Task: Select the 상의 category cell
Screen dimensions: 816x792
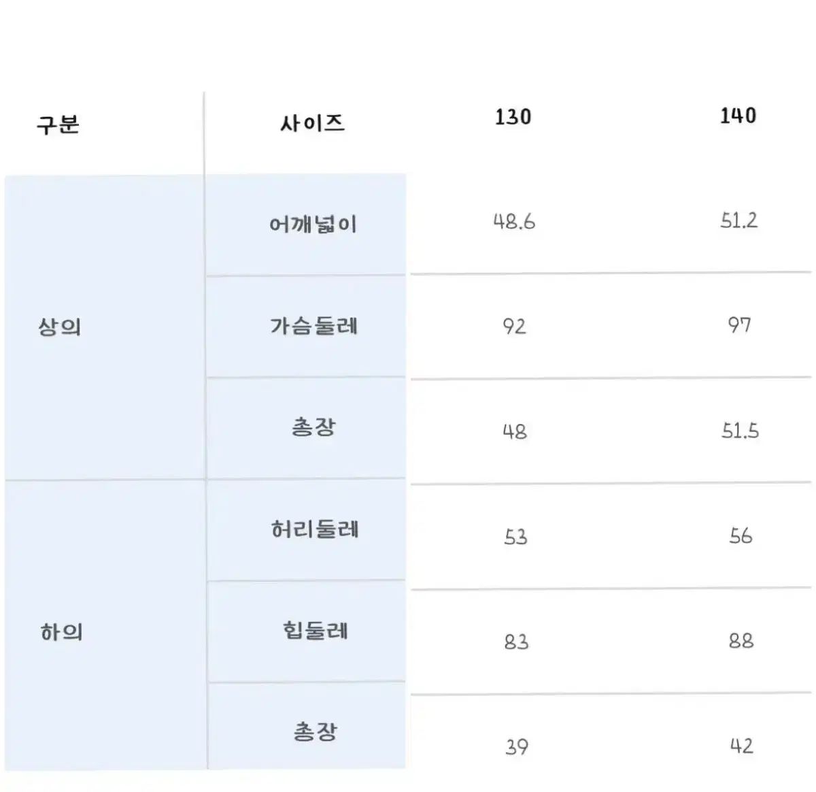Action: tap(60, 327)
